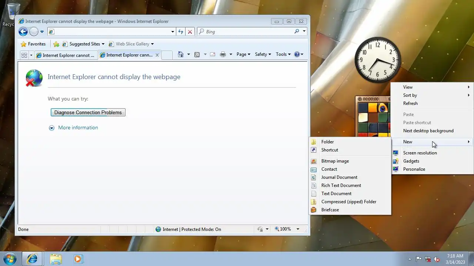The width and height of the screenshot is (474, 266).
Task: Click the Internet zone globe in the status bar
Action: [x=158, y=229]
